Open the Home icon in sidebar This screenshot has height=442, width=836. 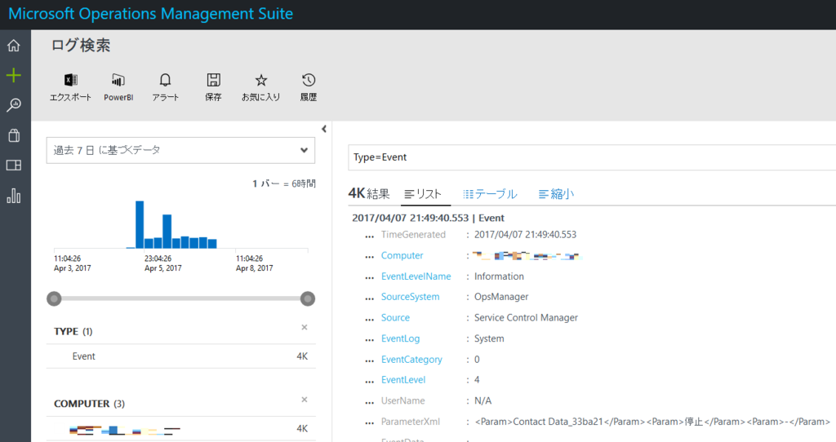pyautogui.click(x=13, y=46)
